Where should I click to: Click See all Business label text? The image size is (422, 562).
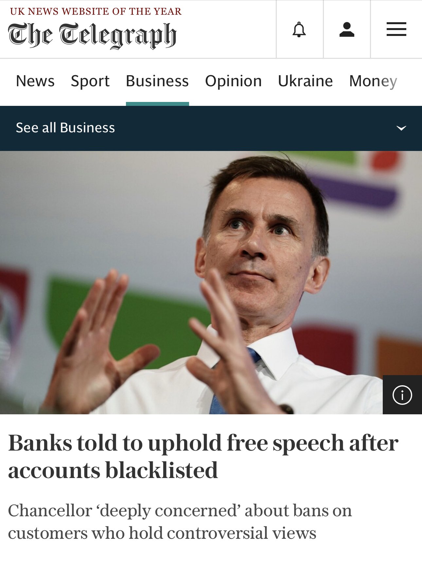tap(65, 128)
